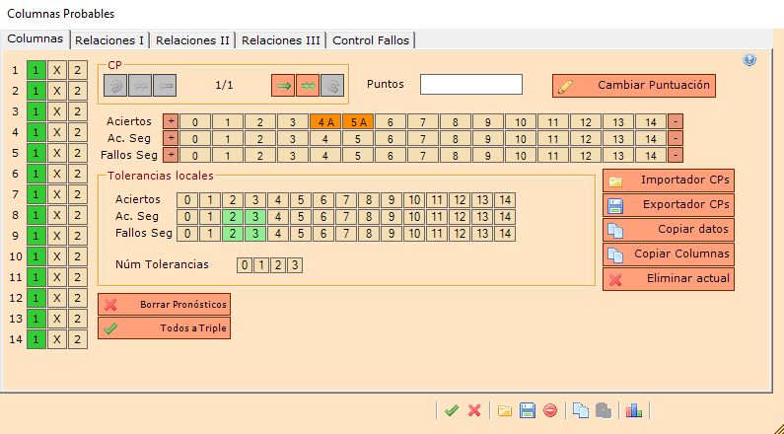Click Exportador CPs button

669,205
